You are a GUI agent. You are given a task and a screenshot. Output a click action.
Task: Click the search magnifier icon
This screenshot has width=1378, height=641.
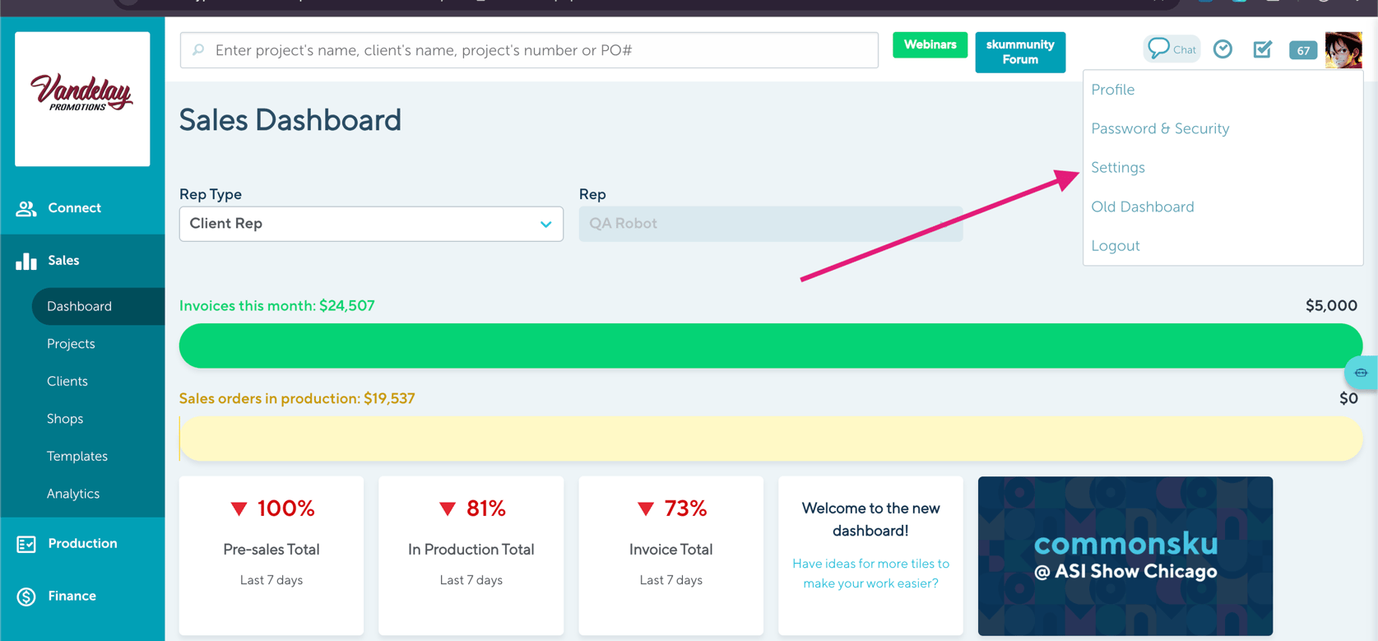click(x=198, y=50)
